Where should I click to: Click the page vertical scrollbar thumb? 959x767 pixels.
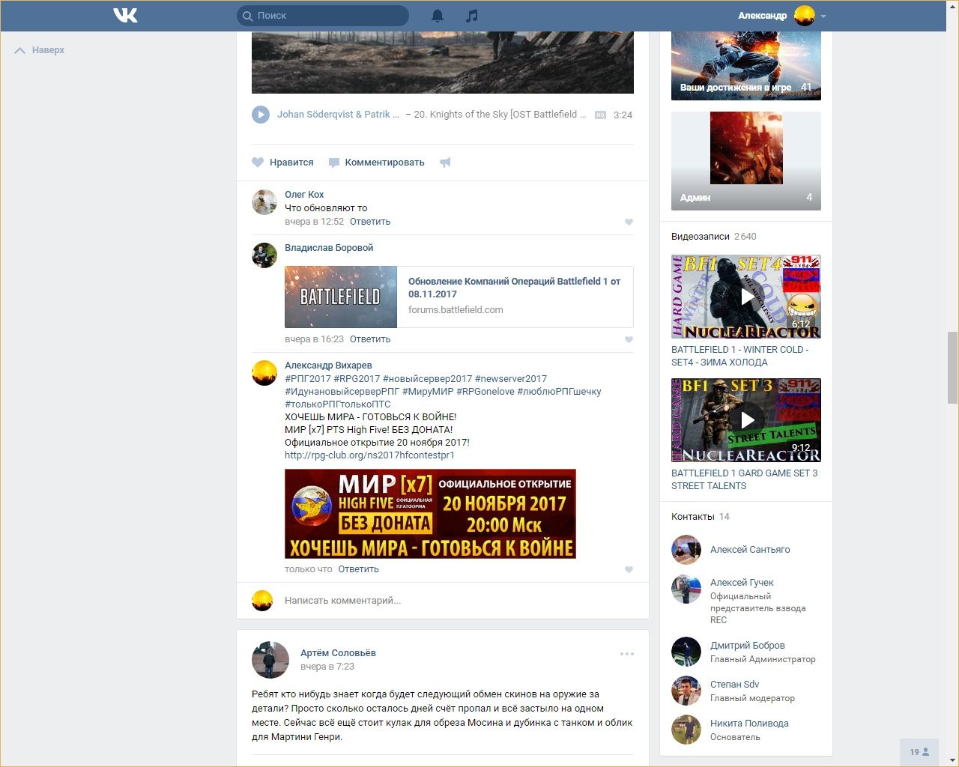click(x=952, y=367)
